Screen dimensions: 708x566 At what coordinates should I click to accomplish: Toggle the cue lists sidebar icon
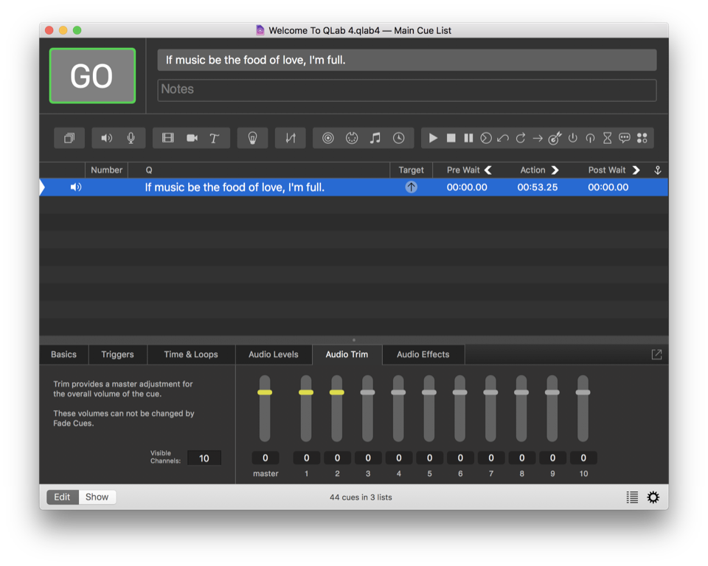click(x=632, y=497)
